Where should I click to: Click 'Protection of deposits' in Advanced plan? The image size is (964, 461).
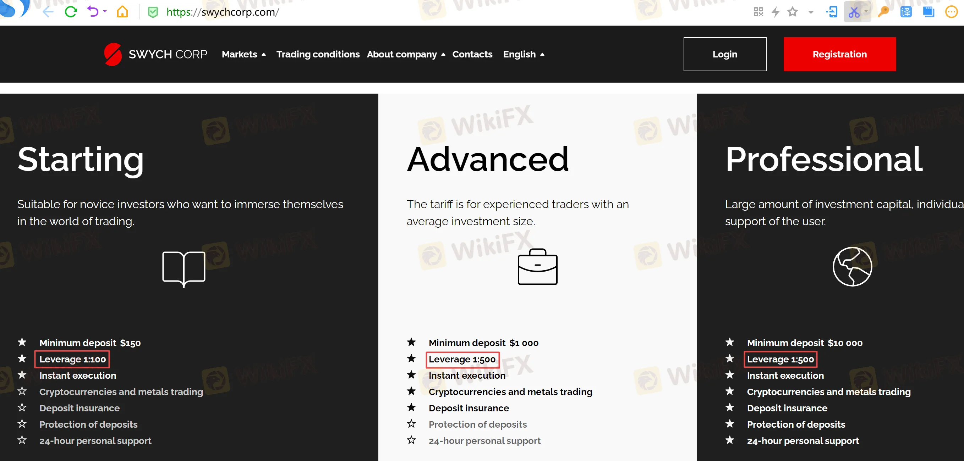coord(477,424)
